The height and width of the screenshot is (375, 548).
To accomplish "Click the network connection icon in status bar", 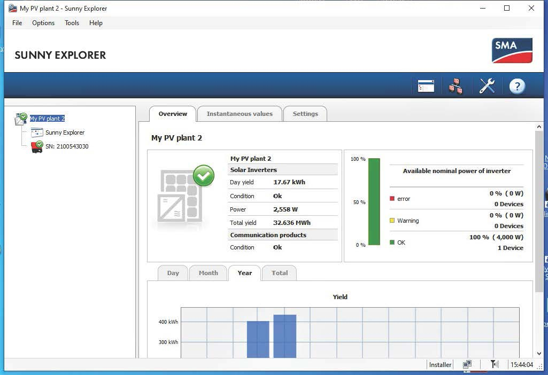I will [x=467, y=364].
